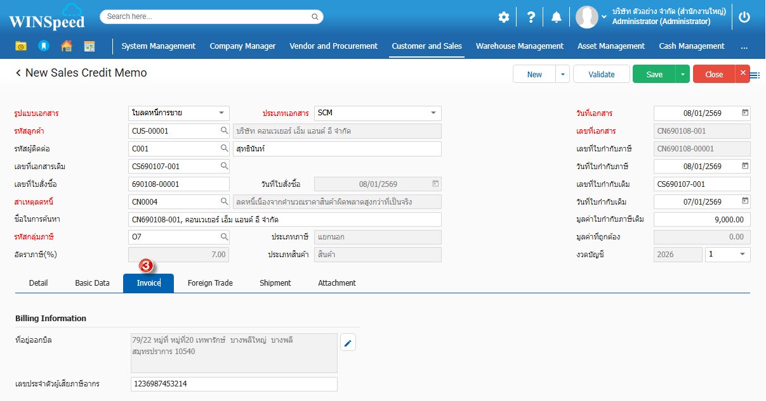Screen dimensions: 766x401
Task: Open calendar picker for document date
Action: pyautogui.click(x=745, y=113)
